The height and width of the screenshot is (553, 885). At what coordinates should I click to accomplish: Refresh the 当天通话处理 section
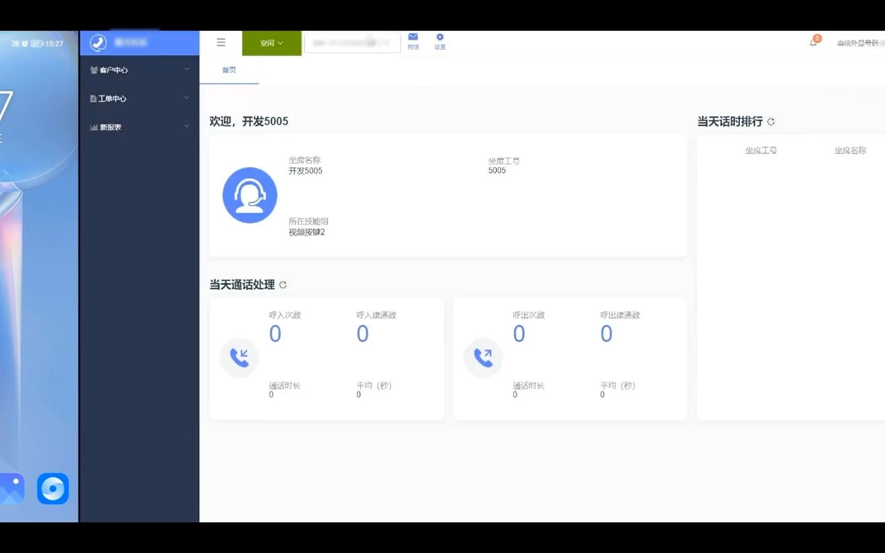(x=283, y=284)
